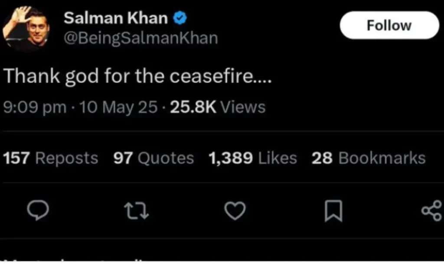Bookmark the tweet via bookmark icon
The image size is (444, 266).
pyautogui.click(x=333, y=211)
